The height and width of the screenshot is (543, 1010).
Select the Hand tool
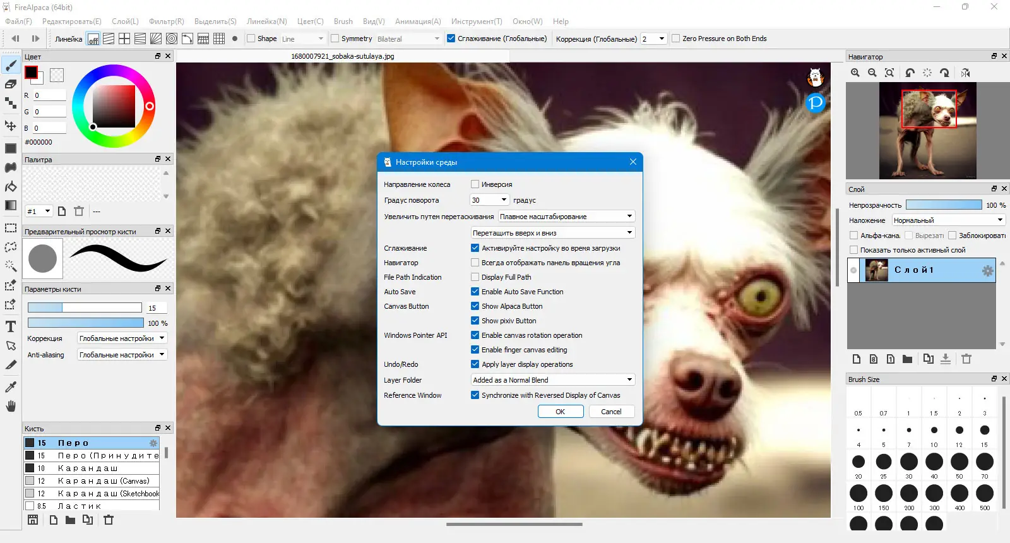pos(11,406)
